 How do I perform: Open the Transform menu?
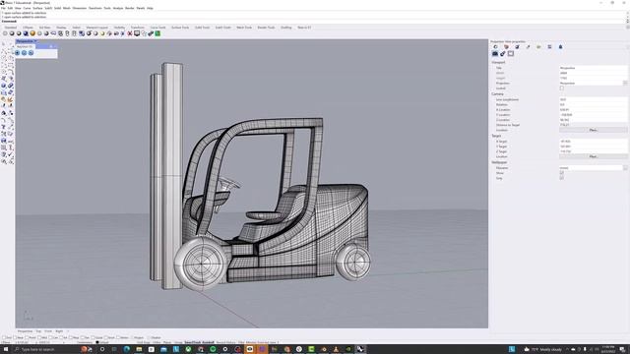(x=95, y=8)
